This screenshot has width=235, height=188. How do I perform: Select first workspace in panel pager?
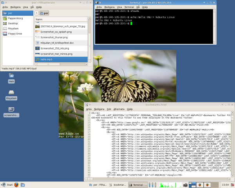click(x=192, y=185)
